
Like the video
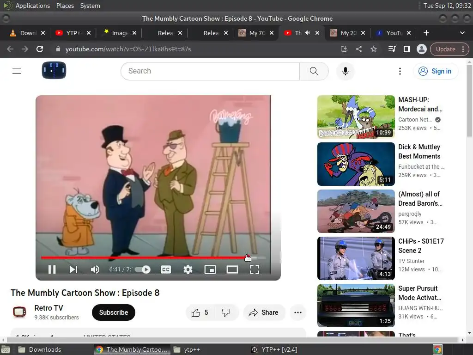tap(200, 312)
